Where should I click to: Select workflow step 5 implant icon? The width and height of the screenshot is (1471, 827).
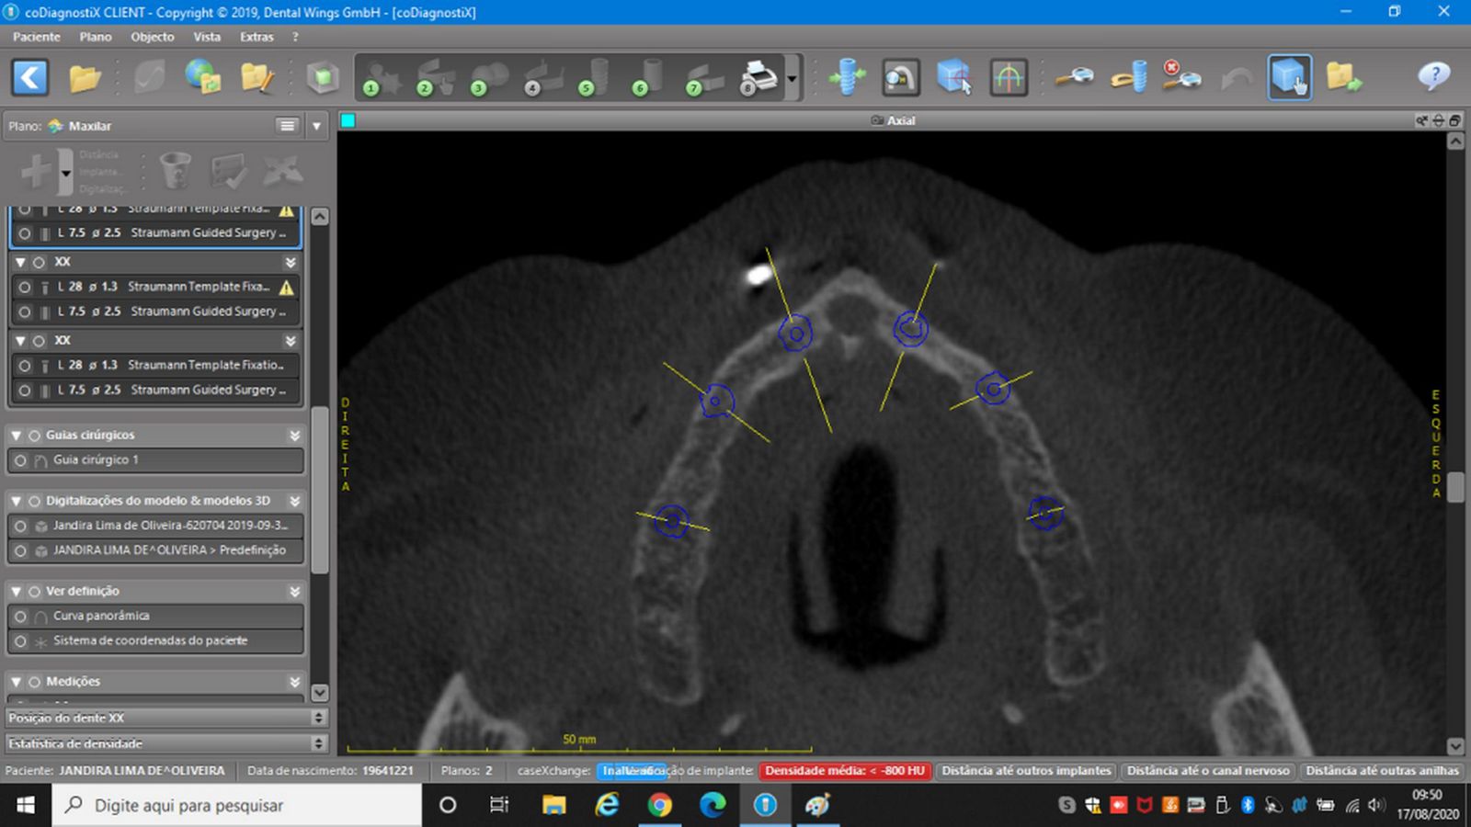(595, 77)
